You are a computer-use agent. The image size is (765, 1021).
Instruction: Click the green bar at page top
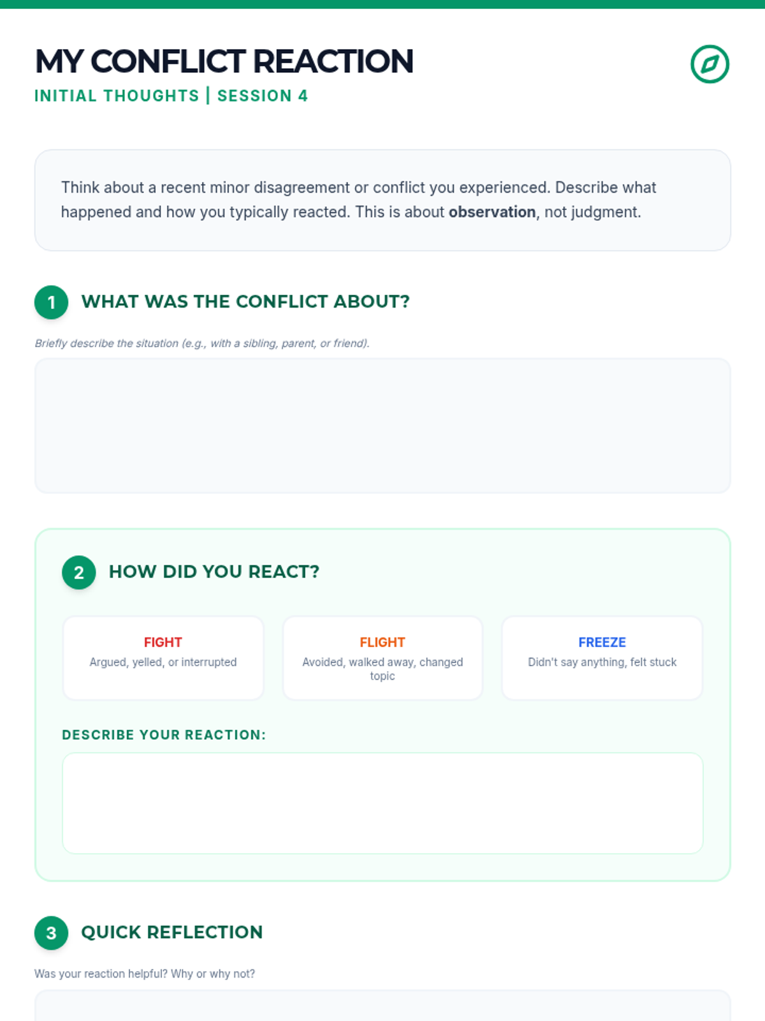(382, 4)
